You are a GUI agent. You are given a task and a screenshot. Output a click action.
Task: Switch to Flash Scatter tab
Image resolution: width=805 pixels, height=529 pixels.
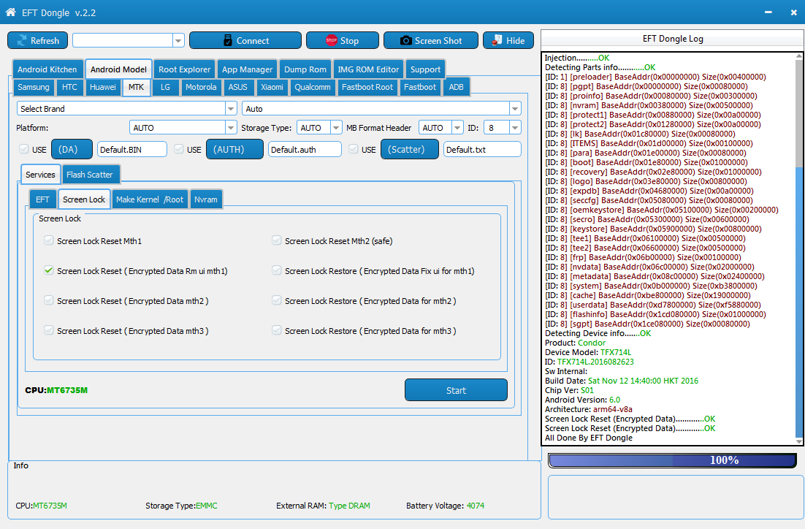click(91, 175)
